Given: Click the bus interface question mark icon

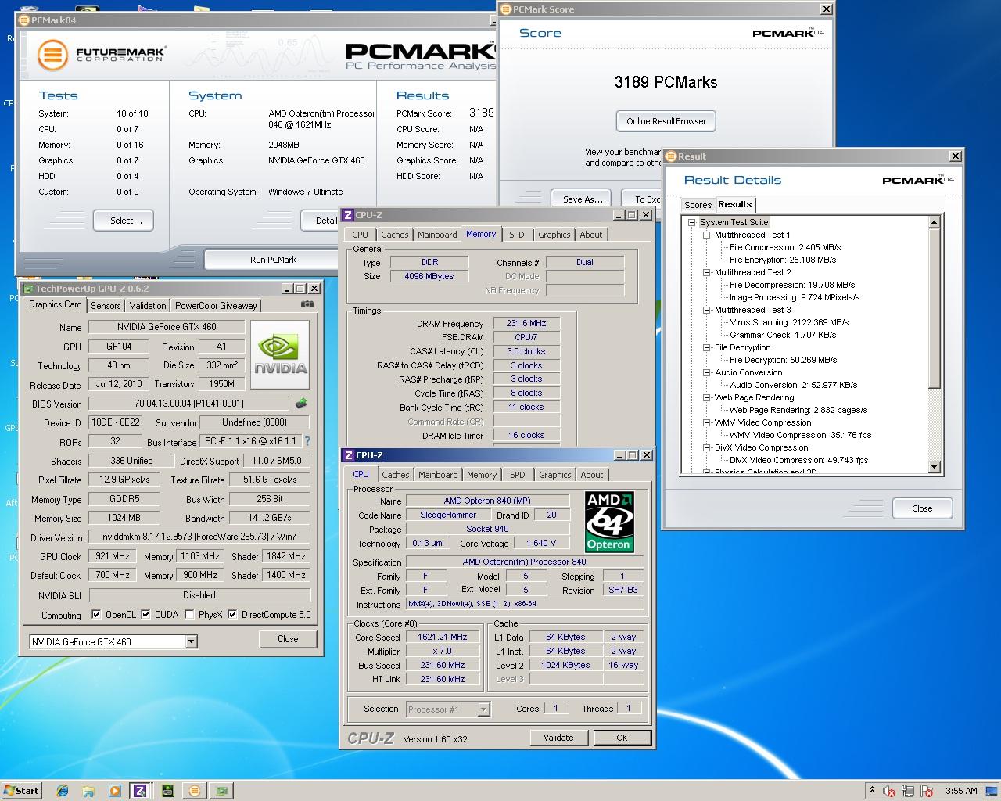Looking at the screenshot, I should click(x=307, y=441).
